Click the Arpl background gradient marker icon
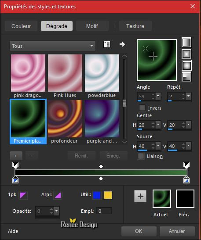Screen dimensions: 201x240 pyautogui.click(x=58, y=195)
